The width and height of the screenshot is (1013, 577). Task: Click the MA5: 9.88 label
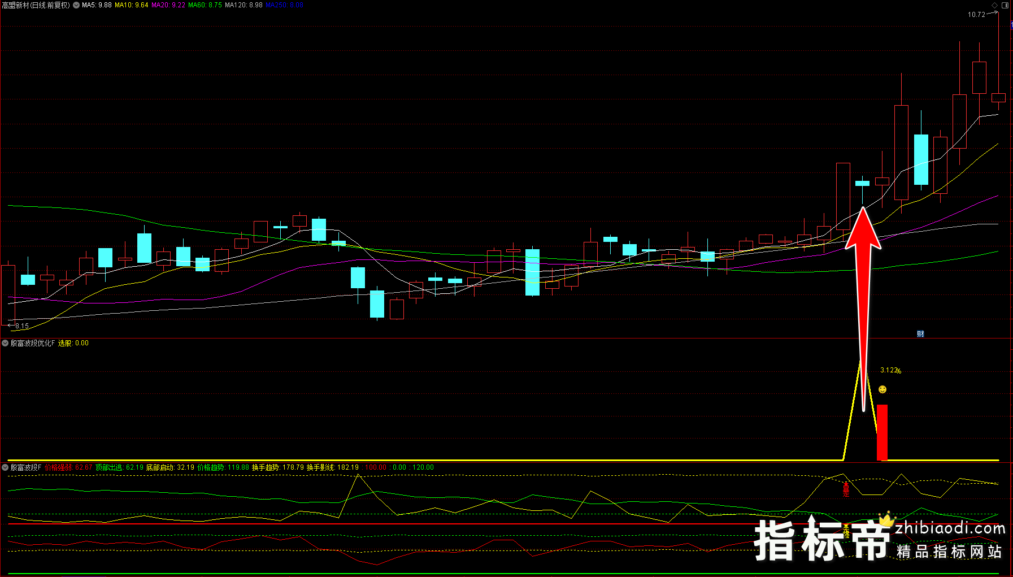click(x=97, y=5)
